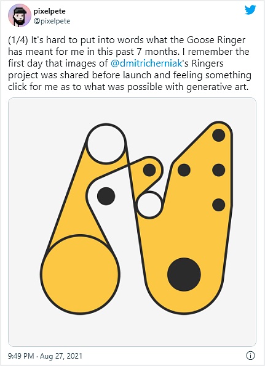
Task: Open the 9:49 PM timestamp link
Action: (21, 356)
